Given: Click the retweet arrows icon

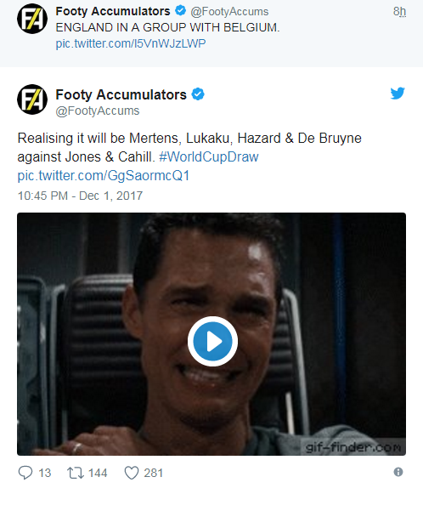Looking at the screenshot, I should (76, 473).
